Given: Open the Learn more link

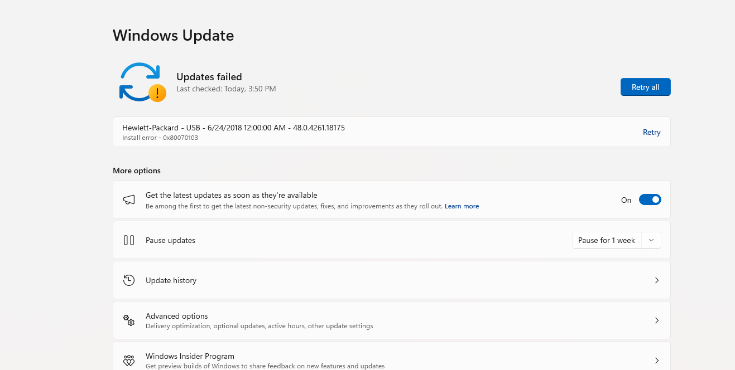Looking at the screenshot, I should click(x=462, y=206).
